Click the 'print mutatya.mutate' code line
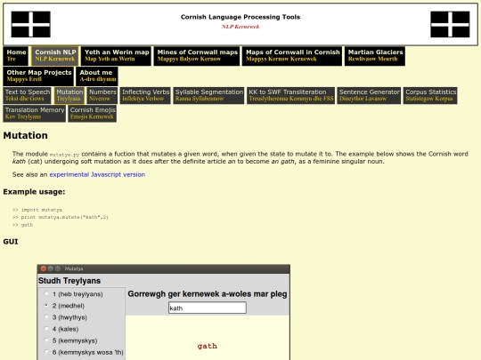Image resolution: width=481 pixels, height=360 pixels. (61, 217)
